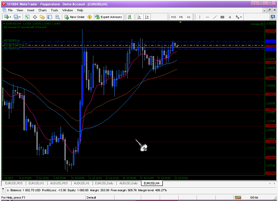The width and height of the screenshot is (278, 201).
Task: Select the text label tool
Action: click(x=230, y=17)
